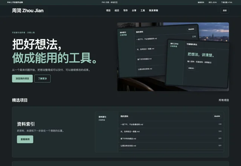Screen dimensions: 241x166
Task: Click the large 资料索引 project card title
Action: pyautogui.click(x=26, y=124)
